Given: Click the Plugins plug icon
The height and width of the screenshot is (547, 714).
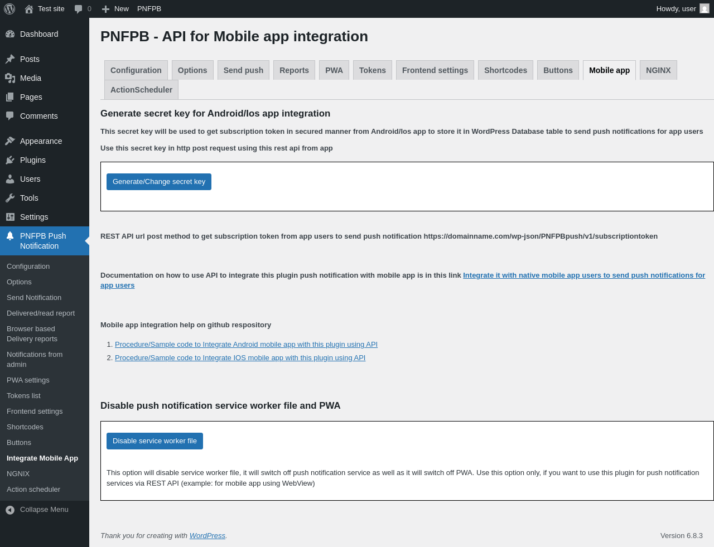Looking at the screenshot, I should pyautogui.click(x=10, y=160).
